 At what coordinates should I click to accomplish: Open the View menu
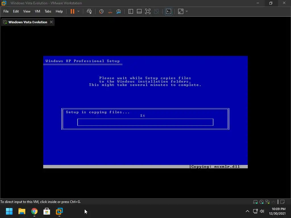27,11
